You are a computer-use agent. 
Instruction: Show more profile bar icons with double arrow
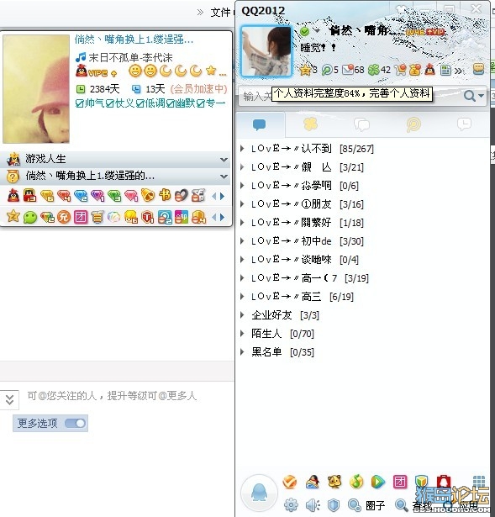coord(458,71)
